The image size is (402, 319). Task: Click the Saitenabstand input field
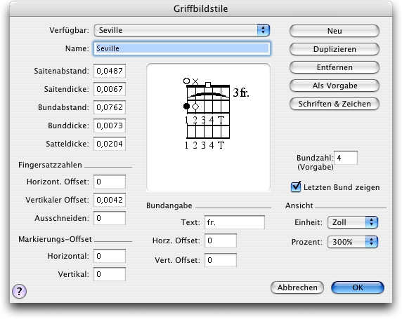(110, 71)
